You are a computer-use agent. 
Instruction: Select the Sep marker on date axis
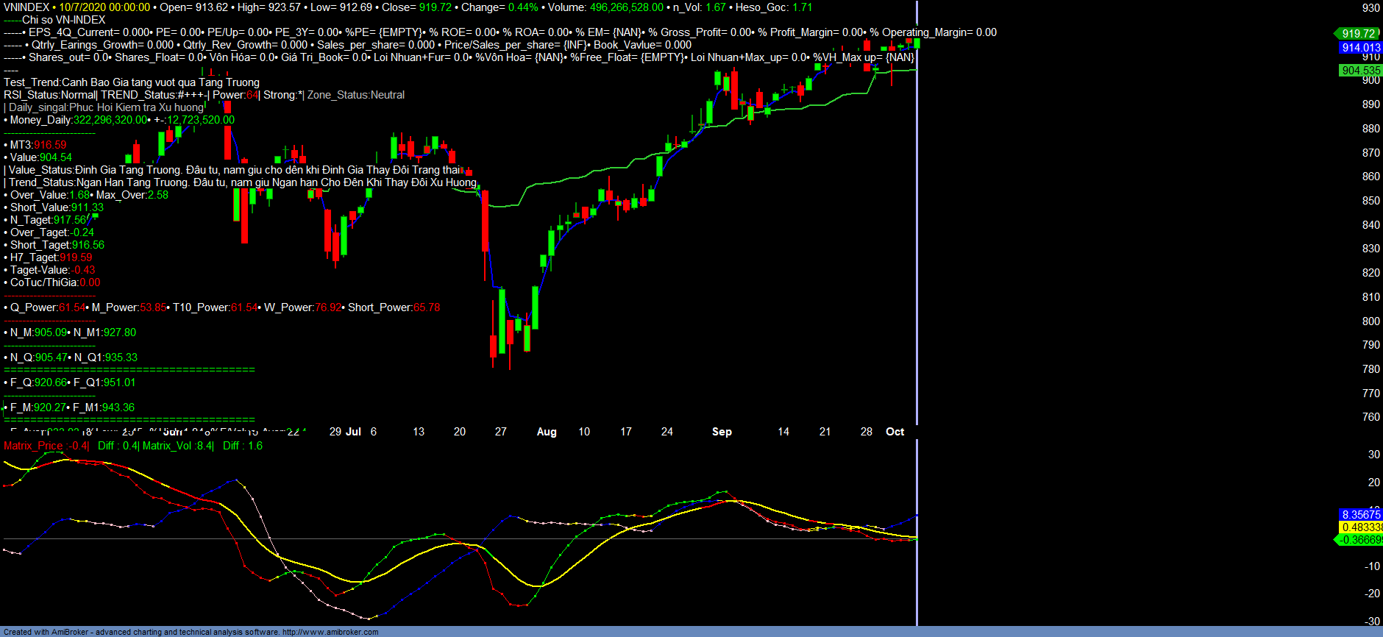pyautogui.click(x=722, y=432)
